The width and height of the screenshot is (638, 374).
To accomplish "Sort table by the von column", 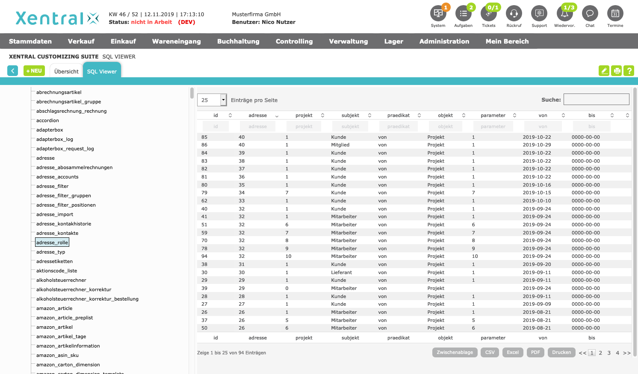I will pos(543,115).
